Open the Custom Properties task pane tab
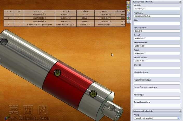183x121 pixels. (x=128, y=21)
